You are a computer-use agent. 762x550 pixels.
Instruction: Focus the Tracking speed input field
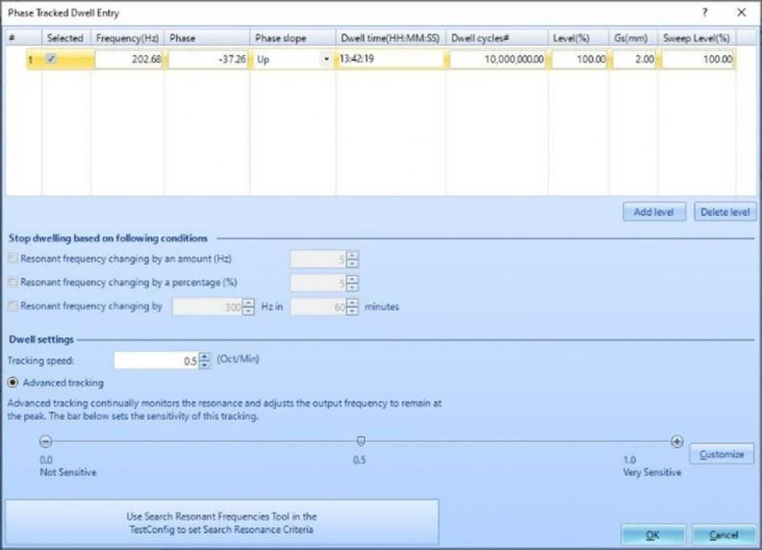[x=156, y=361]
